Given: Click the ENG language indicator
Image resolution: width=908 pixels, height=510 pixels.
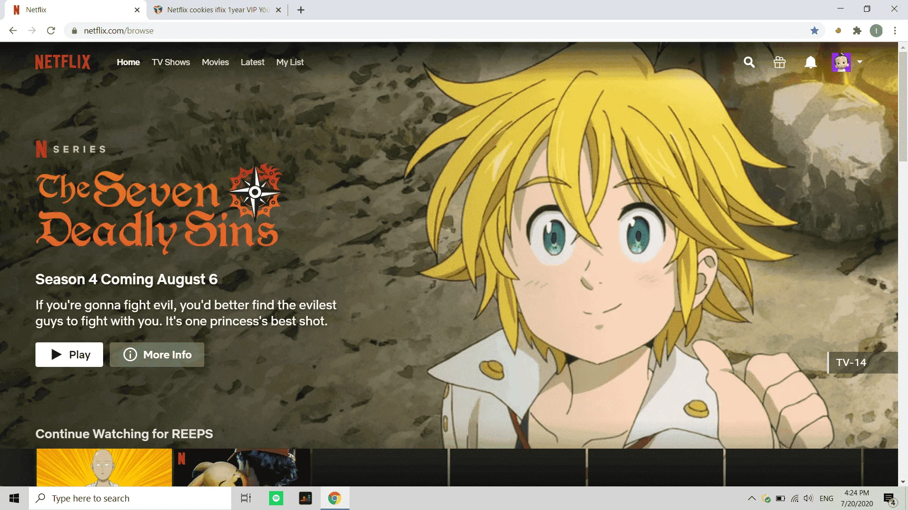Looking at the screenshot, I should coord(826,498).
